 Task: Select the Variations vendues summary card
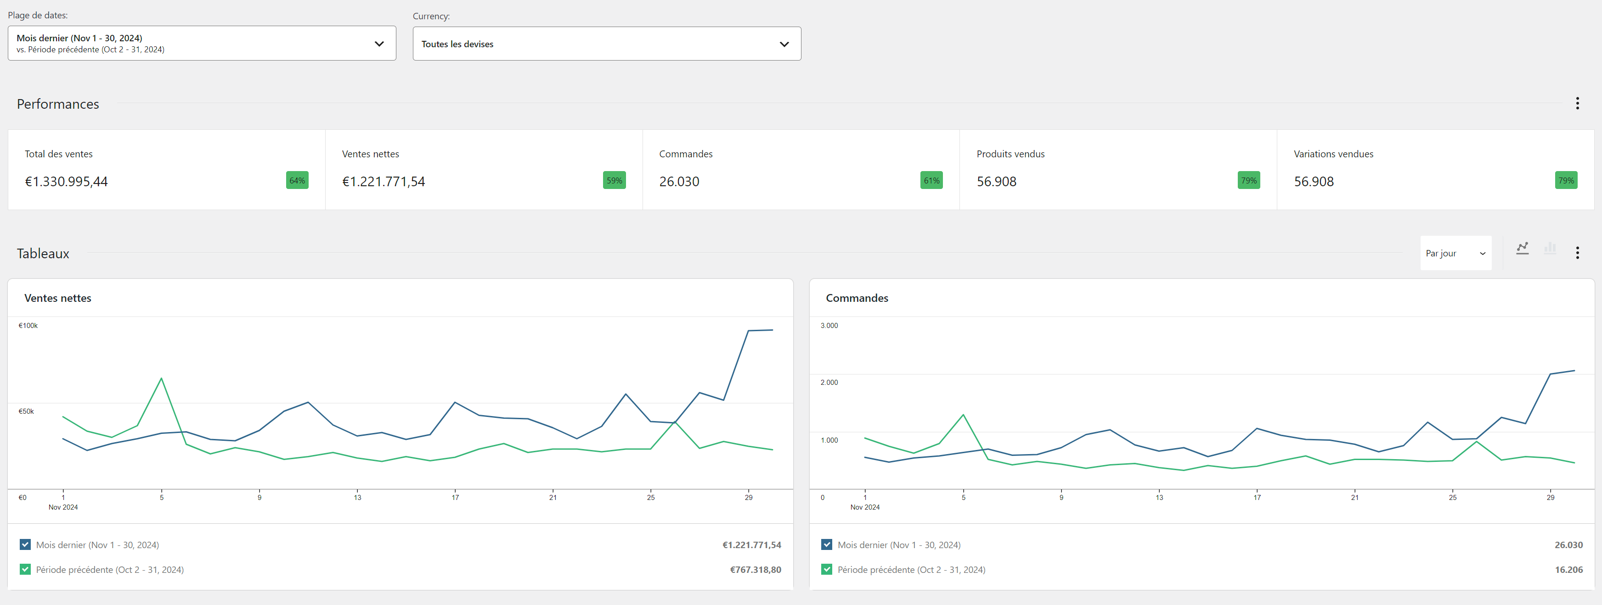(x=1435, y=170)
